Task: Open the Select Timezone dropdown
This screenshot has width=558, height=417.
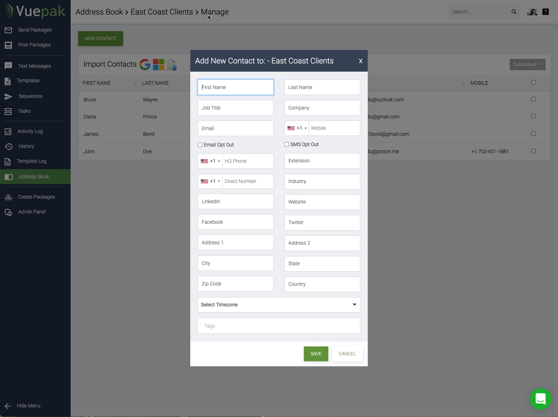Action: [x=279, y=305]
